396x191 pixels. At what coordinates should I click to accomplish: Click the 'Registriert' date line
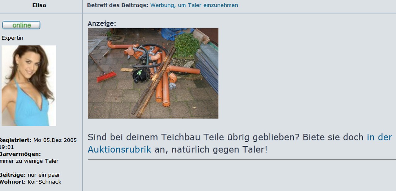coord(38,143)
